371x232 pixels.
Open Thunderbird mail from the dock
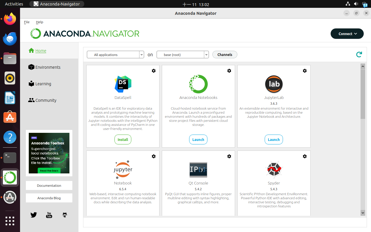tap(10, 39)
